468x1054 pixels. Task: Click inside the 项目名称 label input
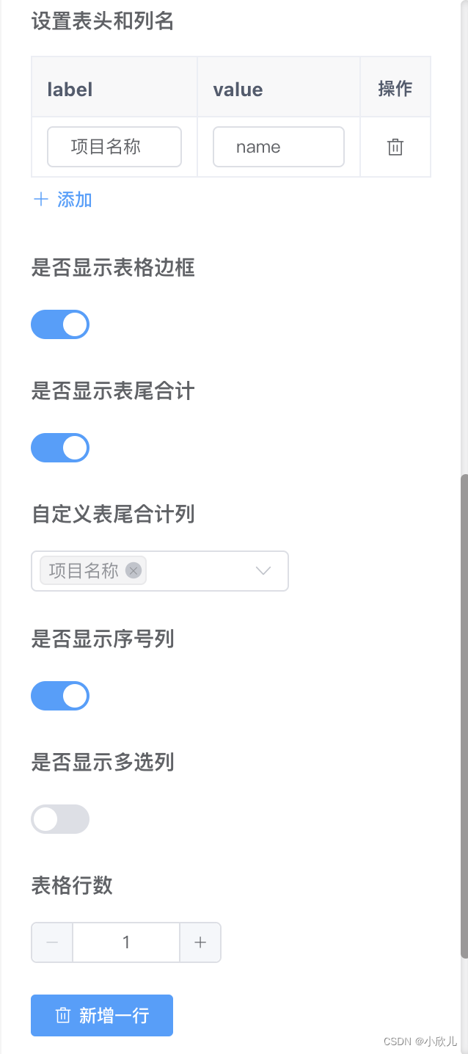pyautogui.click(x=114, y=147)
